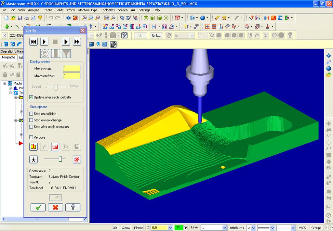
Task: Click Moves/refresh input field
Action: (x=72, y=76)
